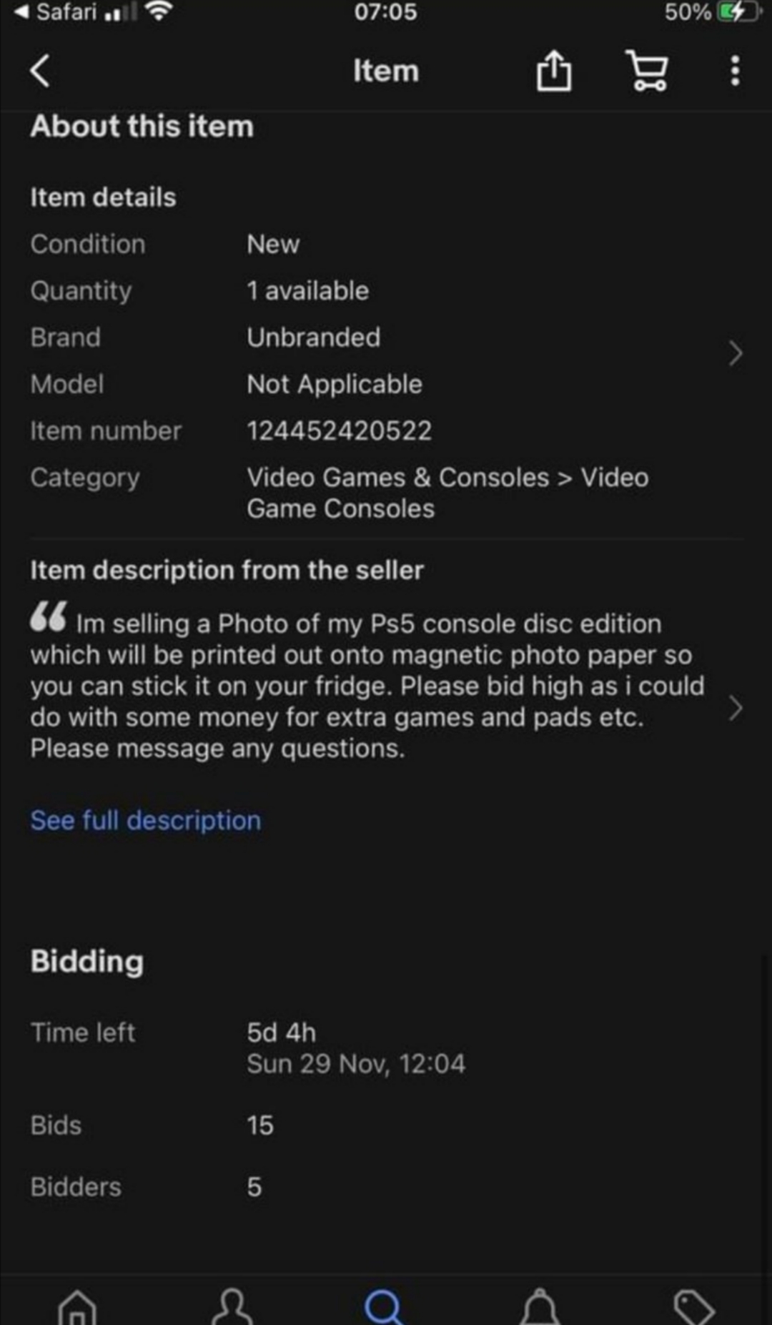The width and height of the screenshot is (772, 1325).
Task: Open the My eBay profile tab
Action: tap(232, 1306)
